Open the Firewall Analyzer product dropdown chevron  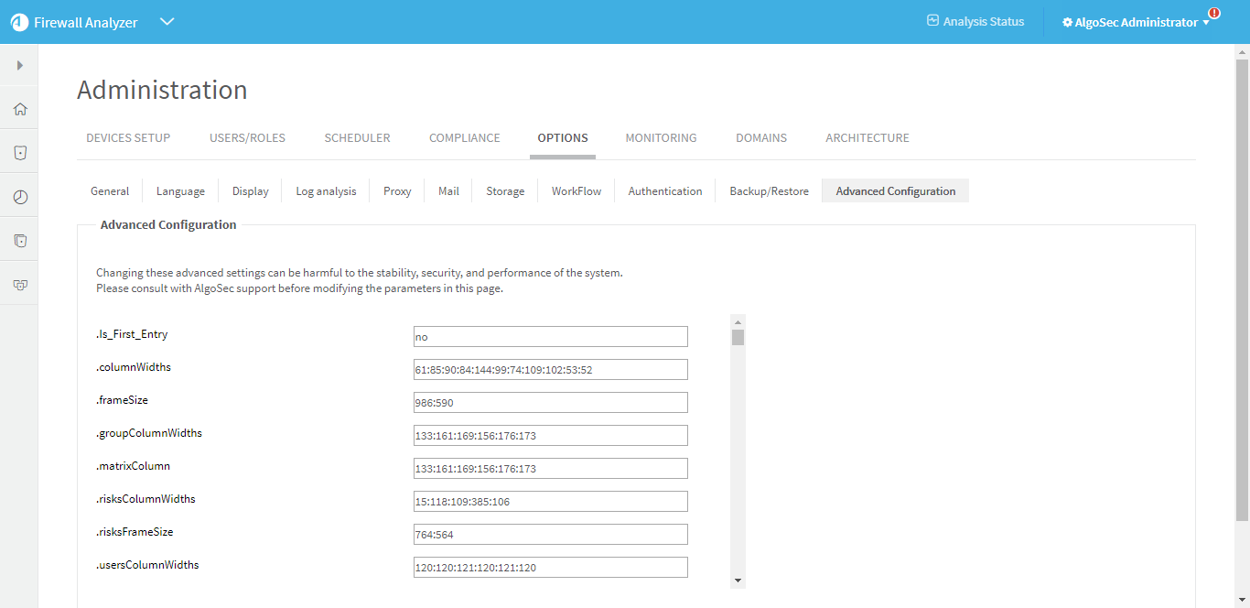(x=167, y=22)
